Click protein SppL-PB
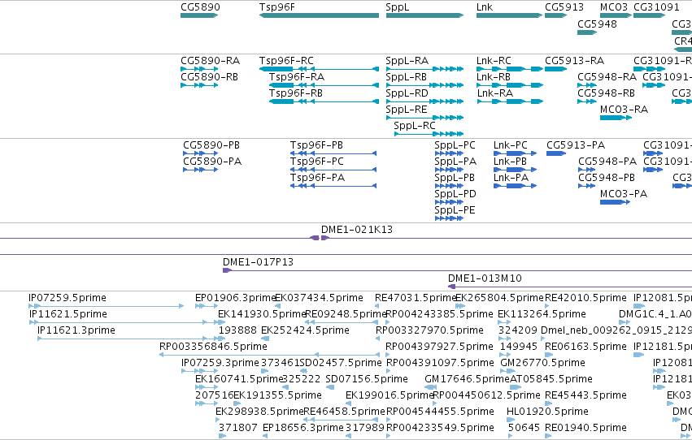Image resolution: width=692 pixels, height=440 pixels. coord(449,186)
